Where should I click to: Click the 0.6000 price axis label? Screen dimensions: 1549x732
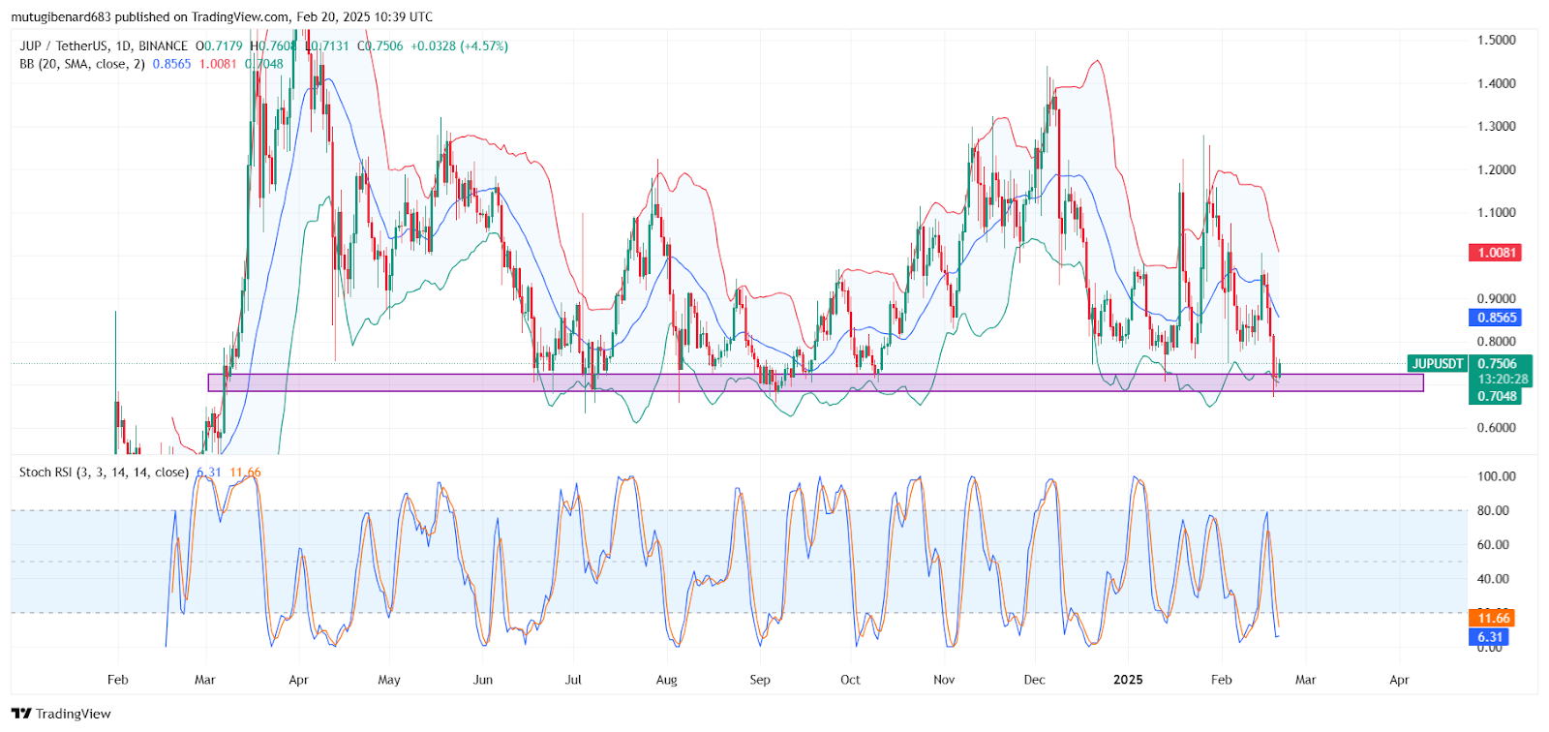point(1497,427)
